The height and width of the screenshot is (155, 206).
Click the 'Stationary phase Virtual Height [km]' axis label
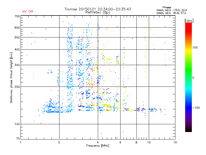[11, 78]
